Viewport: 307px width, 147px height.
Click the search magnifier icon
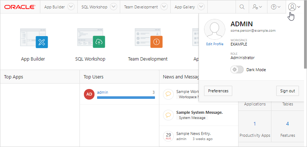[242, 7]
